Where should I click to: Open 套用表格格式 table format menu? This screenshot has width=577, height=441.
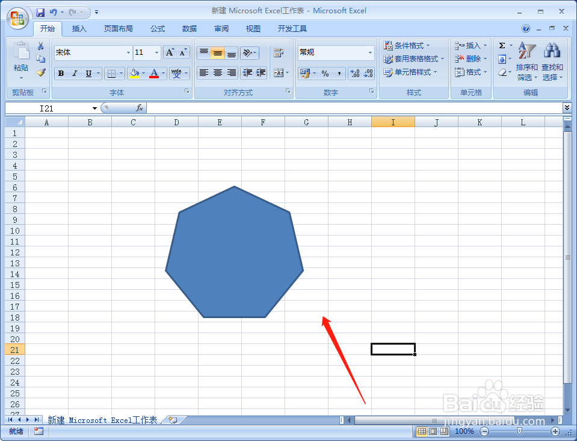click(x=414, y=59)
